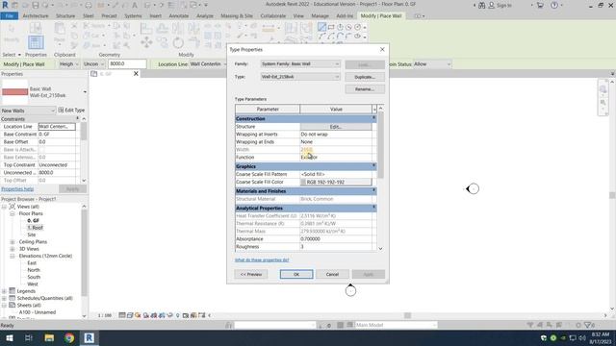616x346 pixels.
Task: Open the Uncon top constraint dropdown
Action: pyautogui.click(x=94, y=64)
